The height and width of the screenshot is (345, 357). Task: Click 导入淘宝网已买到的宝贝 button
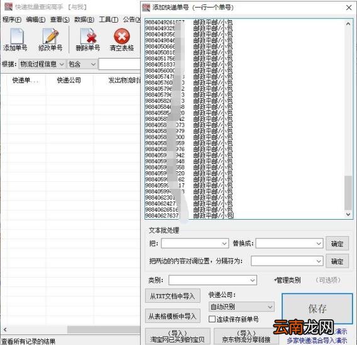(x=178, y=336)
